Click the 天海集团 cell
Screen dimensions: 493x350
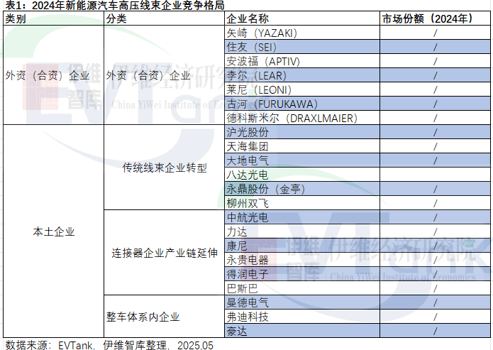click(x=248, y=146)
